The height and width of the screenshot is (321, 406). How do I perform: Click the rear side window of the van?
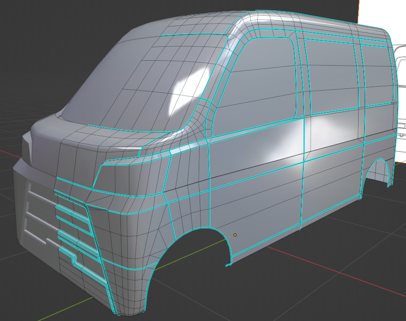pos(377,75)
